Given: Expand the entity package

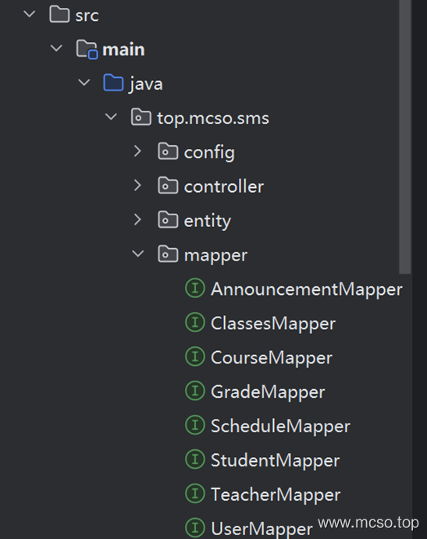Looking at the screenshot, I should 137,220.
